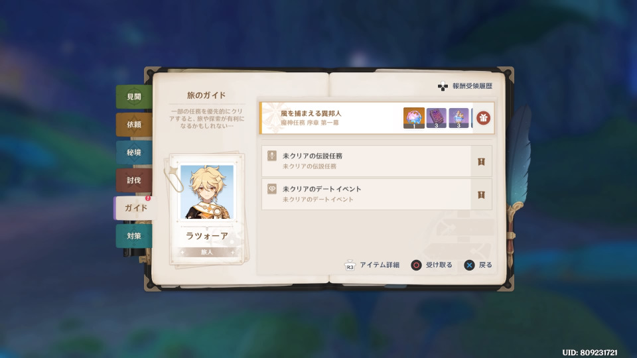This screenshot has width=637, height=358.
Task: Switch to the 秘境 tab
Action: 133,152
